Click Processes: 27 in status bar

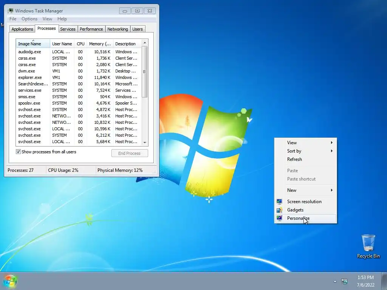click(20, 170)
